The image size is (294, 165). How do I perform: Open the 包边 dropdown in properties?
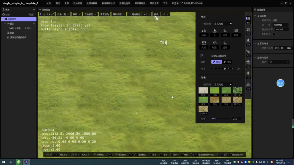(278, 62)
